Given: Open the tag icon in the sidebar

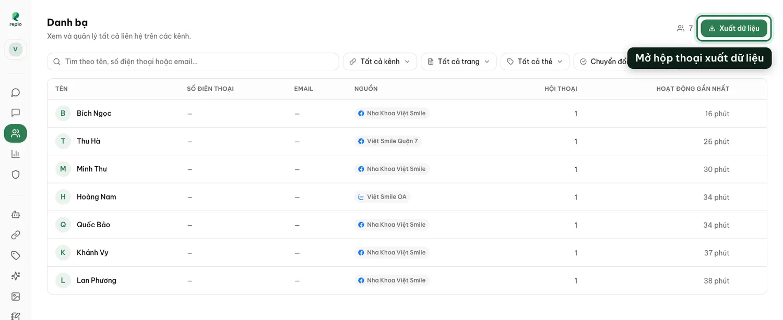Looking at the screenshot, I should pyautogui.click(x=16, y=255).
